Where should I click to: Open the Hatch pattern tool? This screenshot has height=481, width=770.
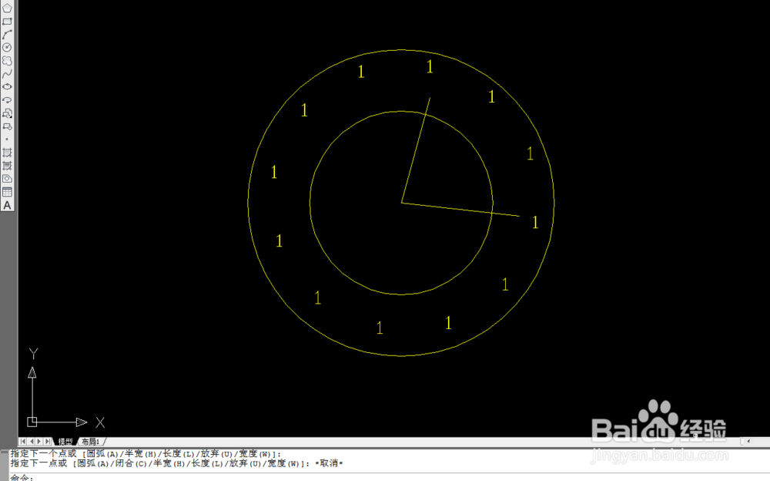[7, 153]
